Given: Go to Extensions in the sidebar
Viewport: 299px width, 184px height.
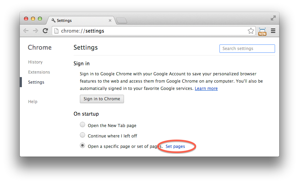Looking at the screenshot, I should (39, 72).
